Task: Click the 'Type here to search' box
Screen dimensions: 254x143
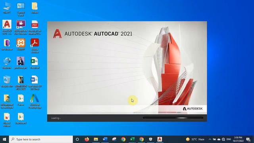Action: coord(41,139)
